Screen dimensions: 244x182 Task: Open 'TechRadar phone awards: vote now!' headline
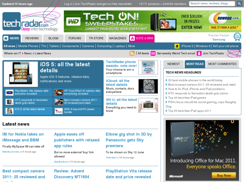[x=121, y=64]
